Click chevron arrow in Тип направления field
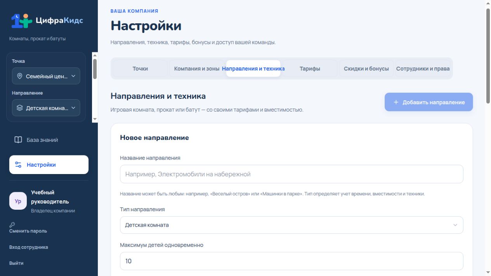Image resolution: width=491 pixels, height=276 pixels. (455, 225)
